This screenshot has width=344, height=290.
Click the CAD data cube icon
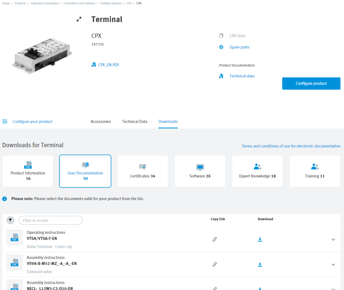(x=221, y=36)
